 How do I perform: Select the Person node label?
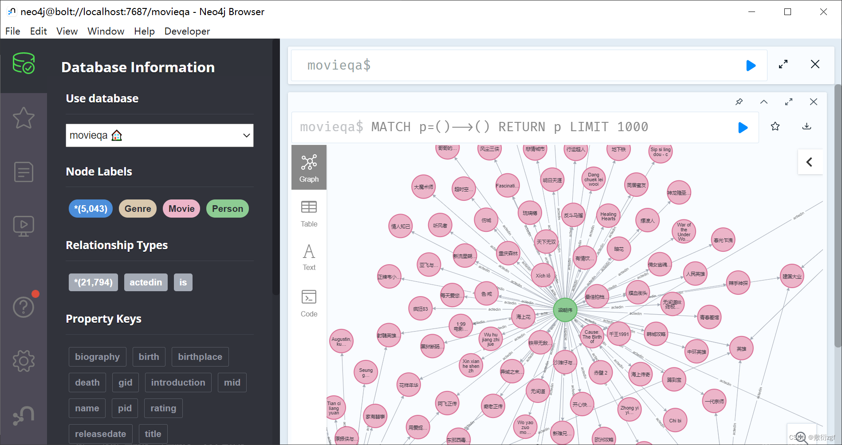pos(228,209)
